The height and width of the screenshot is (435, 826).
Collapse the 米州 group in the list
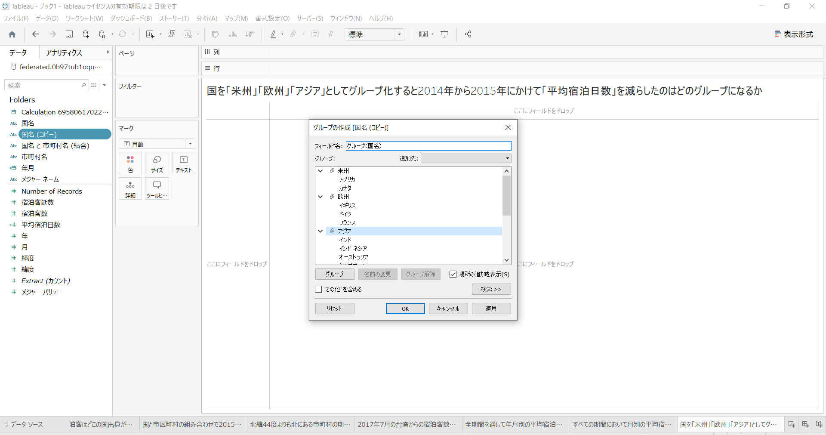(x=321, y=171)
